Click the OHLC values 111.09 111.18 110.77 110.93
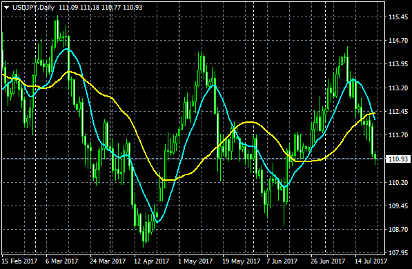The width and height of the screenshot is (412, 269). 100,8
